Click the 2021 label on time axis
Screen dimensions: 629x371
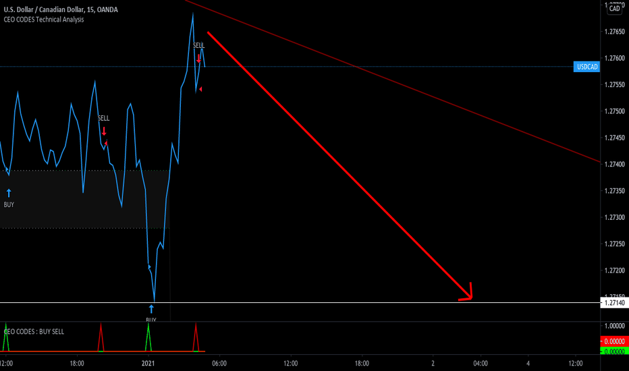tap(148, 364)
